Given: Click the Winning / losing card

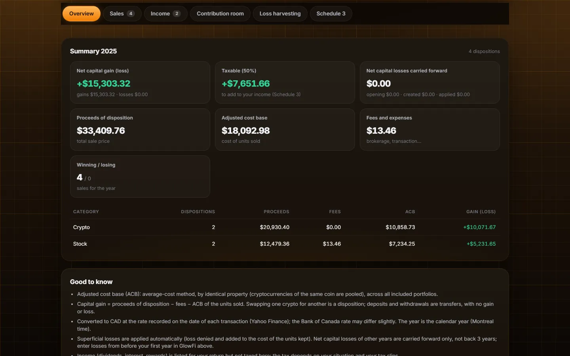Looking at the screenshot, I should click(140, 176).
